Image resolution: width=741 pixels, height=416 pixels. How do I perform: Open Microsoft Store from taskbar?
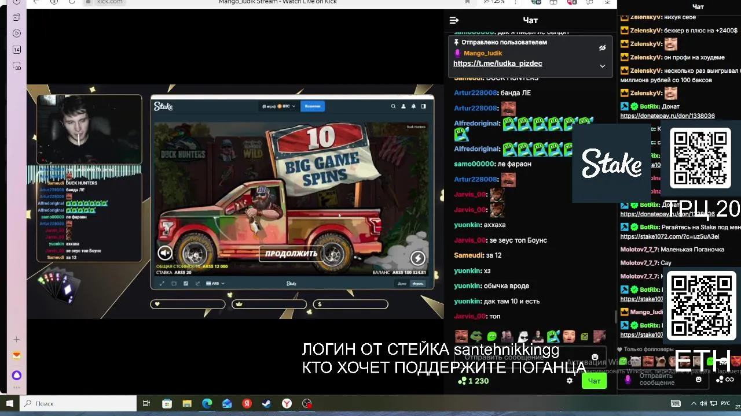(x=167, y=403)
